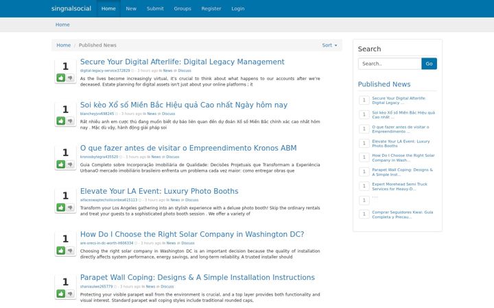Open author profile shaniaulwe265779
The image size is (494, 308).
[96, 287]
